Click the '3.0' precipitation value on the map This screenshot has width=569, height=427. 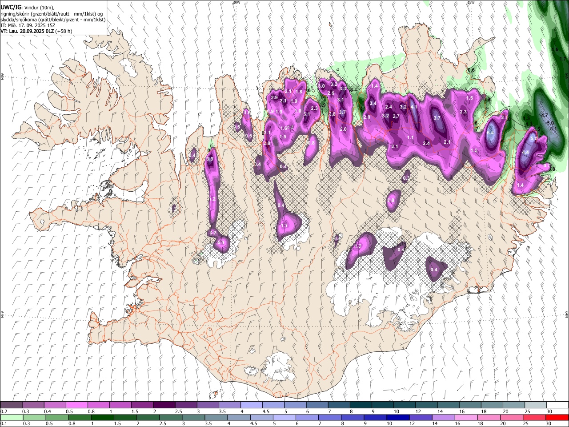[x=322, y=85]
